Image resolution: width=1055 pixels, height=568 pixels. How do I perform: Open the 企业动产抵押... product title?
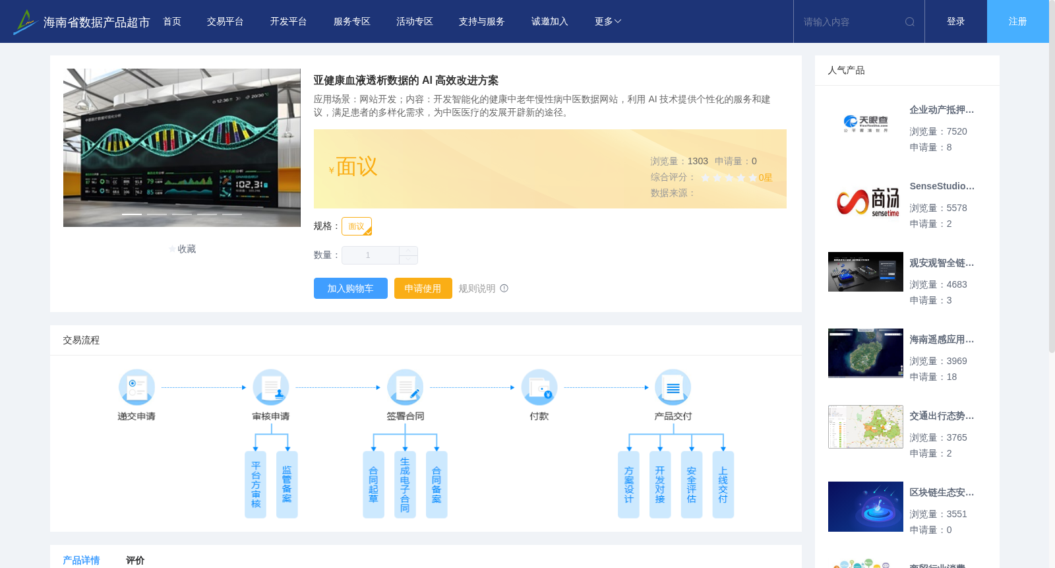pyautogui.click(x=942, y=110)
